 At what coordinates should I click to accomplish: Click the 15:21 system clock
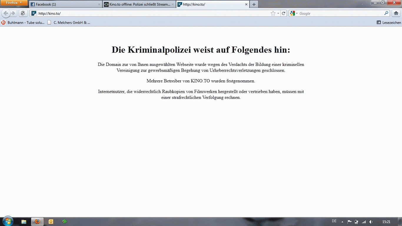pyautogui.click(x=386, y=222)
